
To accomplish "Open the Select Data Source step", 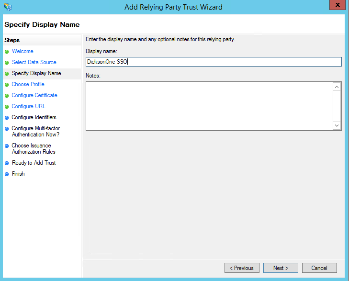I will (x=34, y=62).
